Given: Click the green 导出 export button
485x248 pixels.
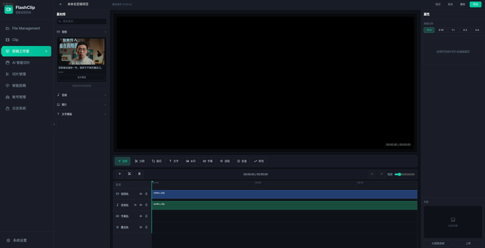Looking at the screenshot, I should tap(475, 4).
